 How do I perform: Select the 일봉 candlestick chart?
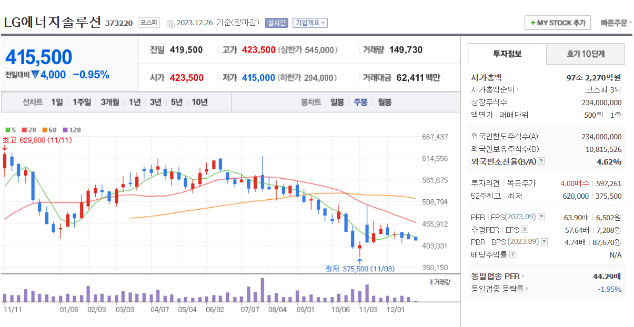pos(337,102)
